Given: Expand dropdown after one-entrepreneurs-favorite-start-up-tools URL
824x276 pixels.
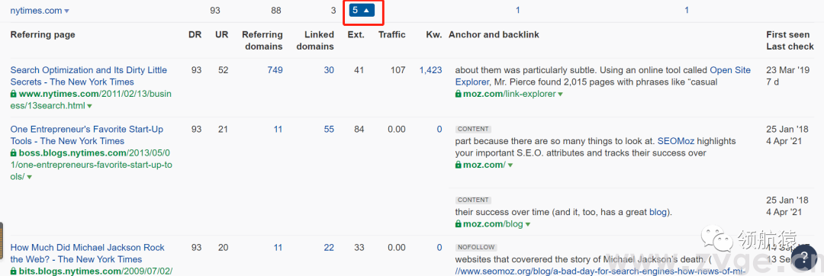Looking at the screenshot, I should point(29,178).
